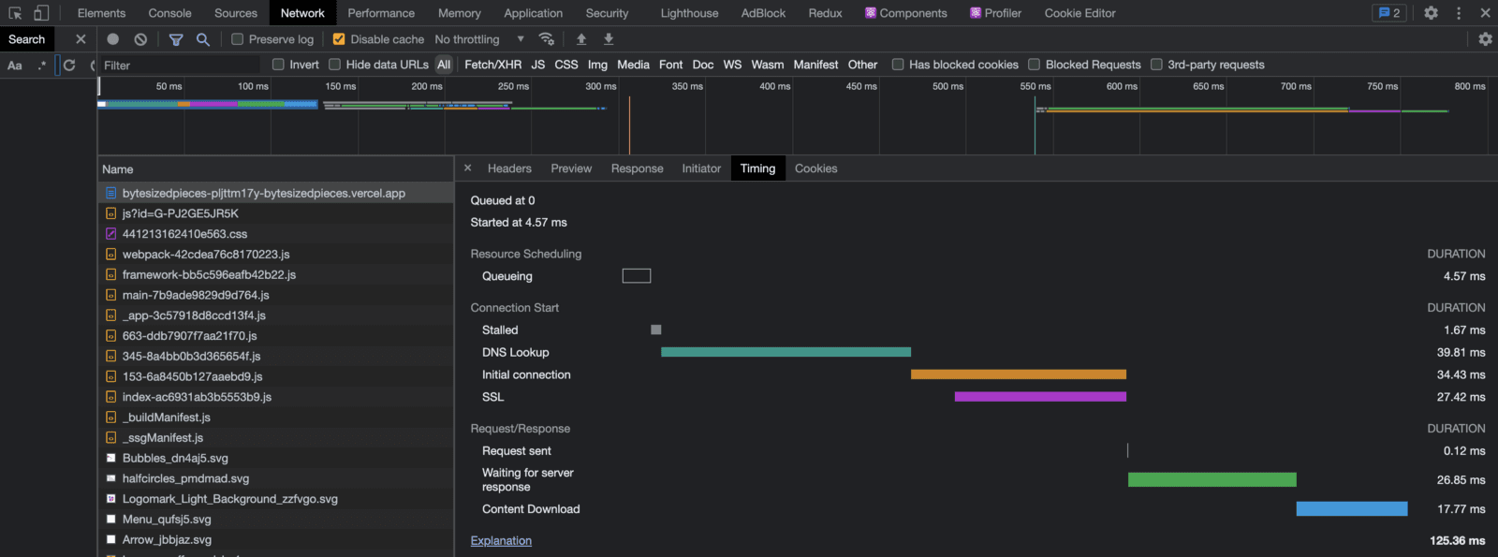Click the Filter text input field
Viewport: 1498px width, 557px height.
click(180, 66)
